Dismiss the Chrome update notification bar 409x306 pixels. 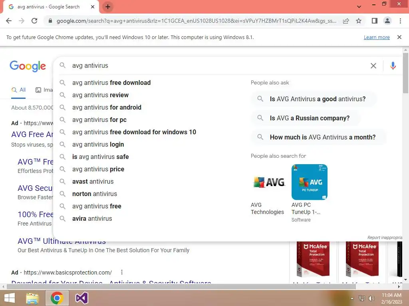pyautogui.click(x=399, y=37)
